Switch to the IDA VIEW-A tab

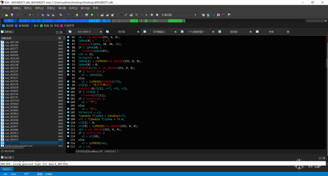(x=84, y=32)
